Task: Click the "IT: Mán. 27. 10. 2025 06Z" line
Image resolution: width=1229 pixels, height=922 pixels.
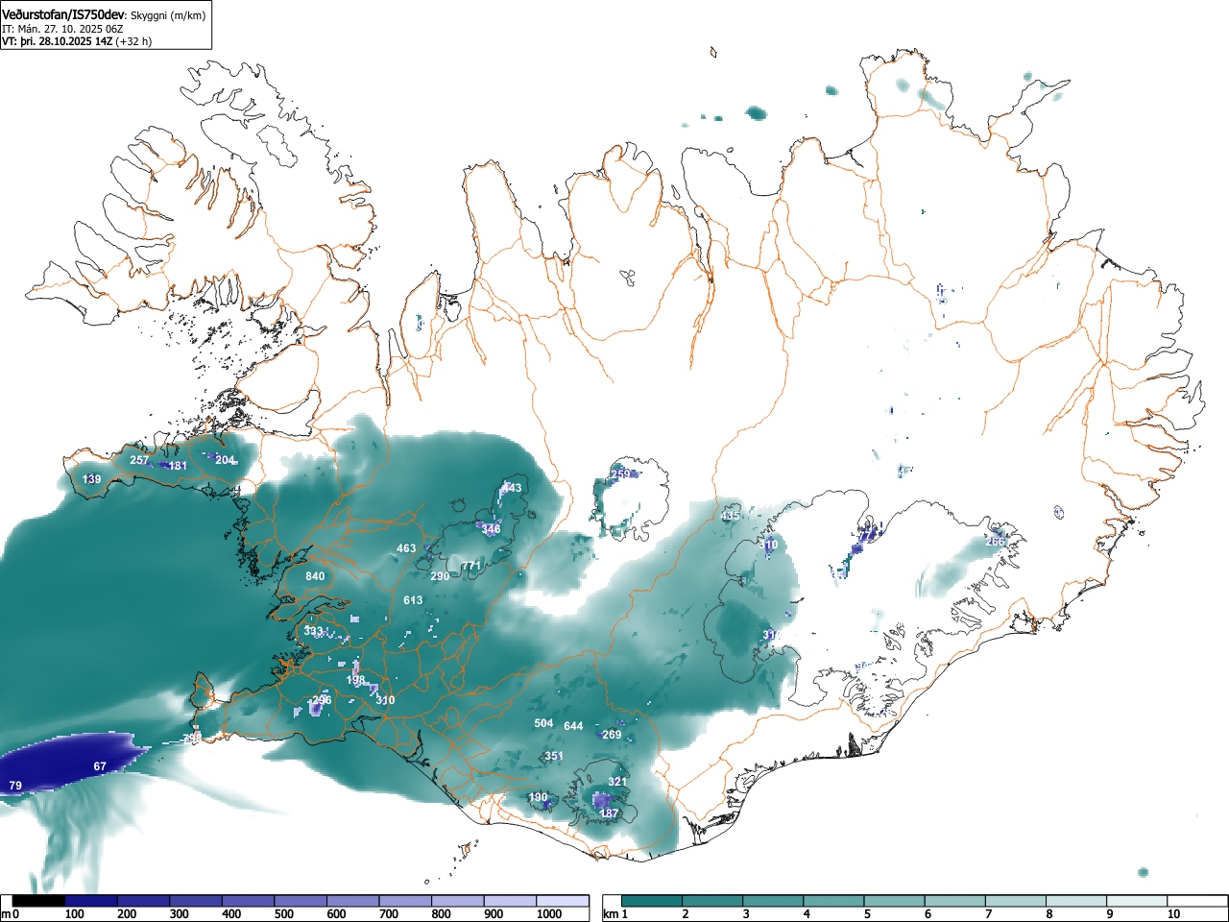Action: (62, 29)
